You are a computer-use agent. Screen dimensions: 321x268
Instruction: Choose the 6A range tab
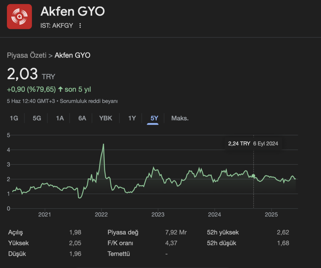coord(82,118)
